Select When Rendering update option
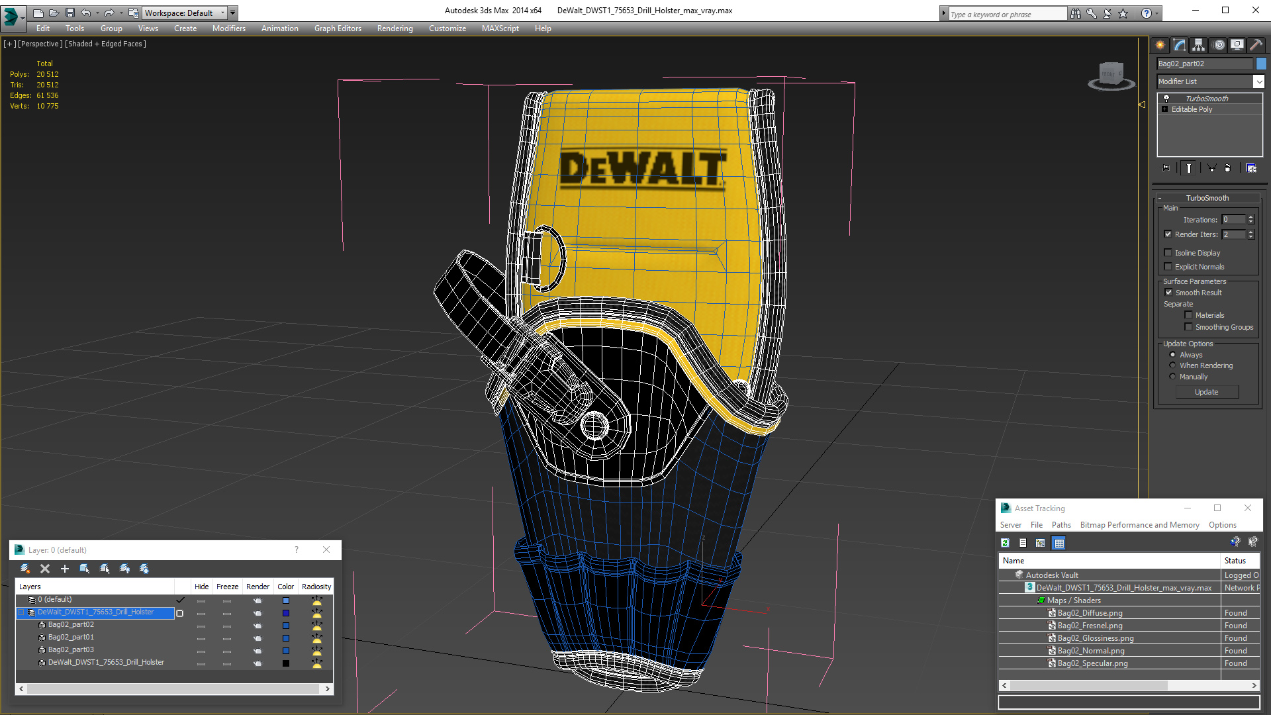Viewport: 1271px width, 715px height. pos(1173,365)
